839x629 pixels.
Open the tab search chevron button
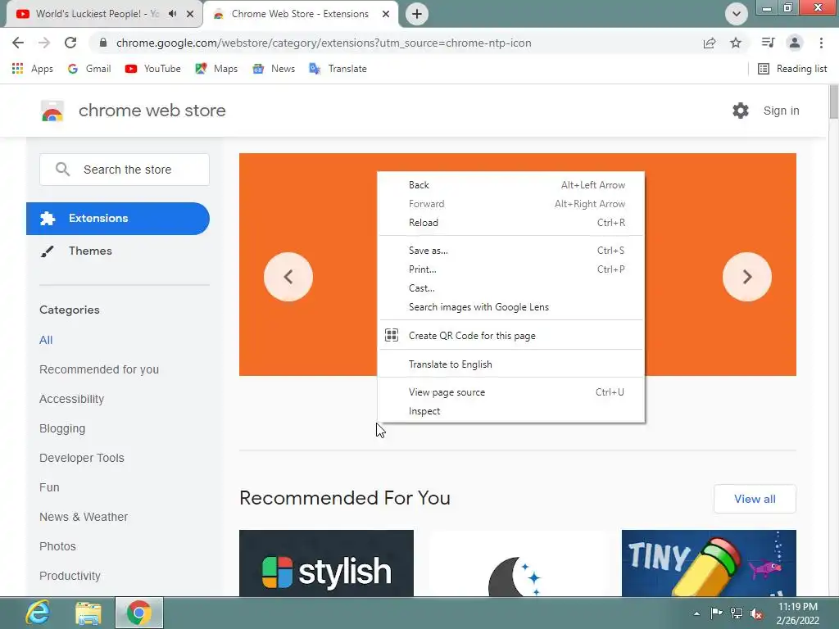737,14
